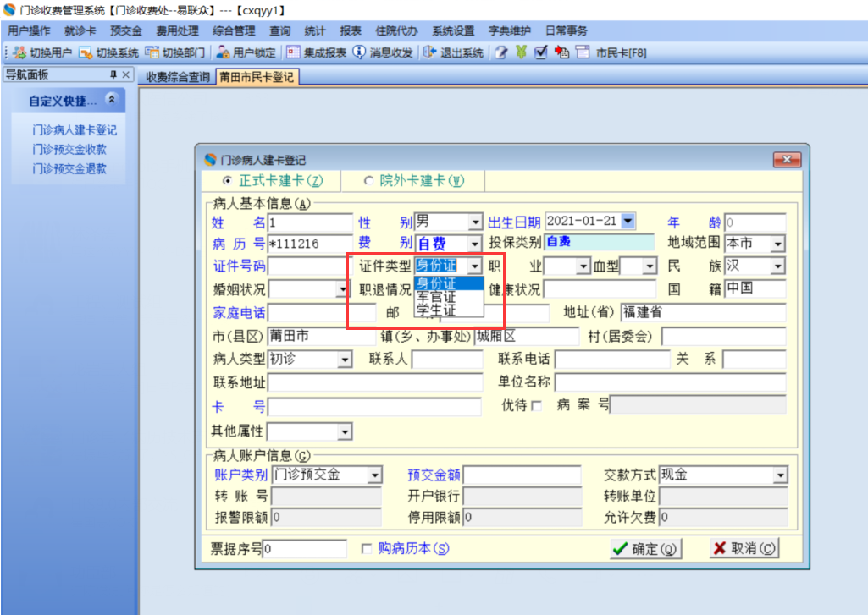Click the red arrow document toolbar icon
Screen dimensions: 868x615
coord(561,52)
